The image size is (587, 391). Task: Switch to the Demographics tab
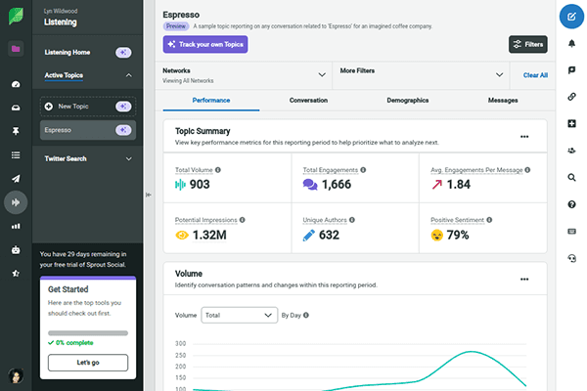point(408,101)
